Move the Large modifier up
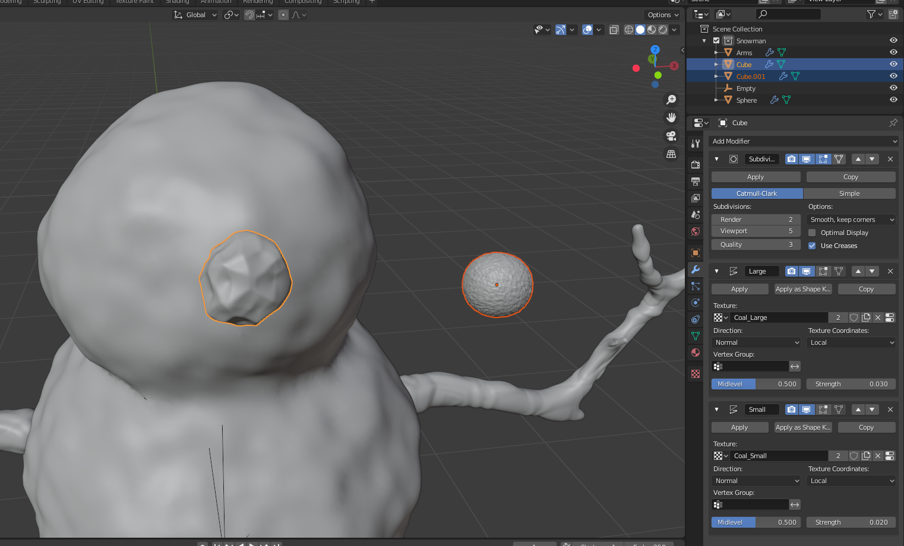The height and width of the screenshot is (546, 904). click(858, 271)
